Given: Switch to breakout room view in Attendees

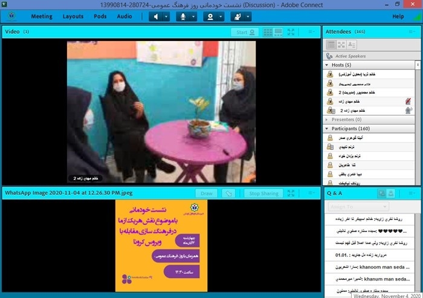Looking at the screenshot, I should click(341, 44).
